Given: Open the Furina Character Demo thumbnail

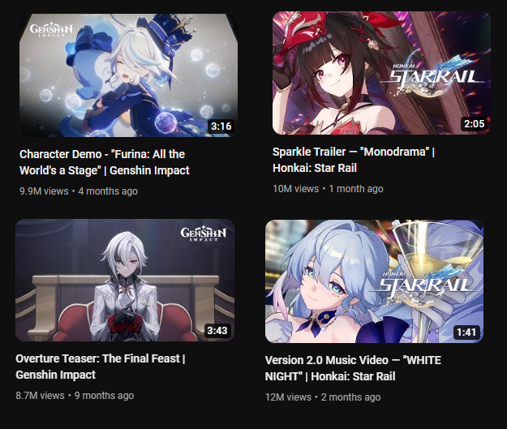Looking at the screenshot, I should (x=128, y=75).
